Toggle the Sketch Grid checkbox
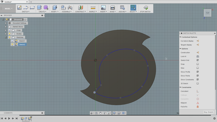The image size is (217, 122). [198, 60]
